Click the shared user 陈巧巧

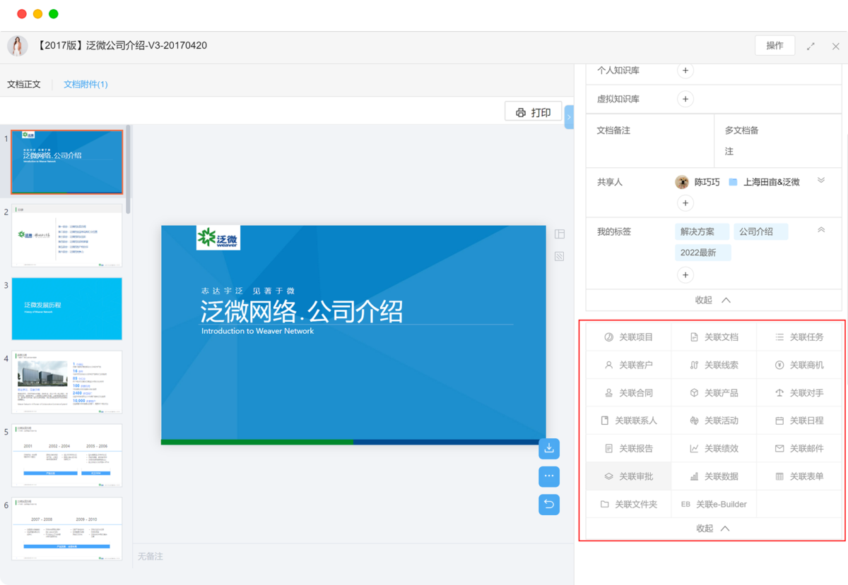click(x=697, y=182)
